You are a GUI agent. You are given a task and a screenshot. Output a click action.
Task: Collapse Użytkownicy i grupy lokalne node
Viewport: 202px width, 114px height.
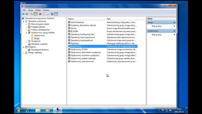27,33
